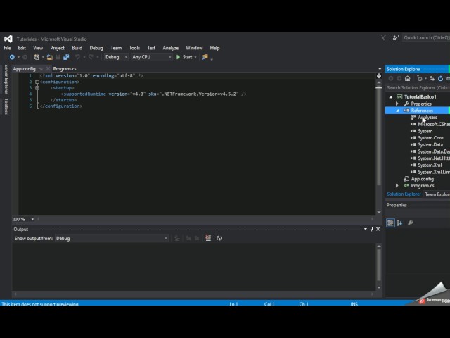
Task: Click the Output panel pin icon
Action: [372, 229]
